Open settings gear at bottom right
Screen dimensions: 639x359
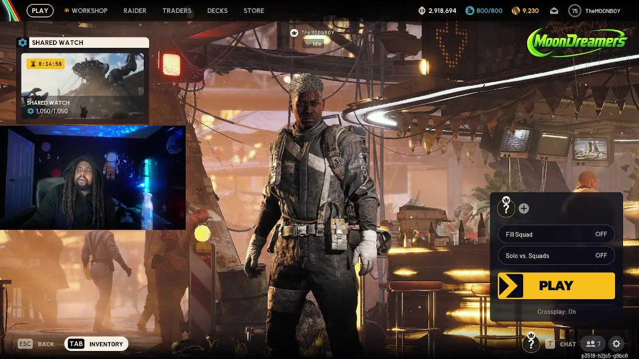[x=617, y=344]
